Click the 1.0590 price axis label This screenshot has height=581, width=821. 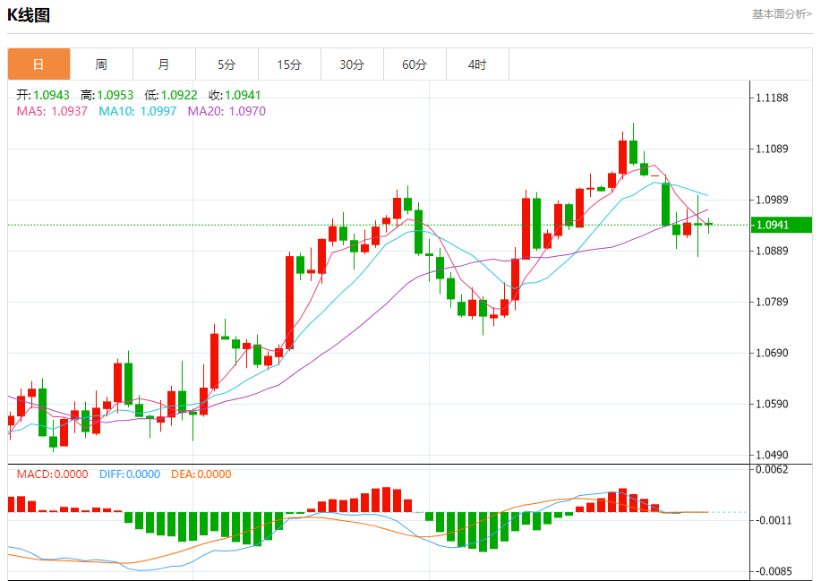point(772,404)
